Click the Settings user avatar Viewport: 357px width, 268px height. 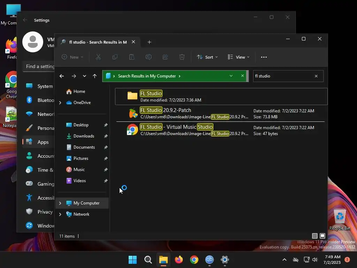33,42
